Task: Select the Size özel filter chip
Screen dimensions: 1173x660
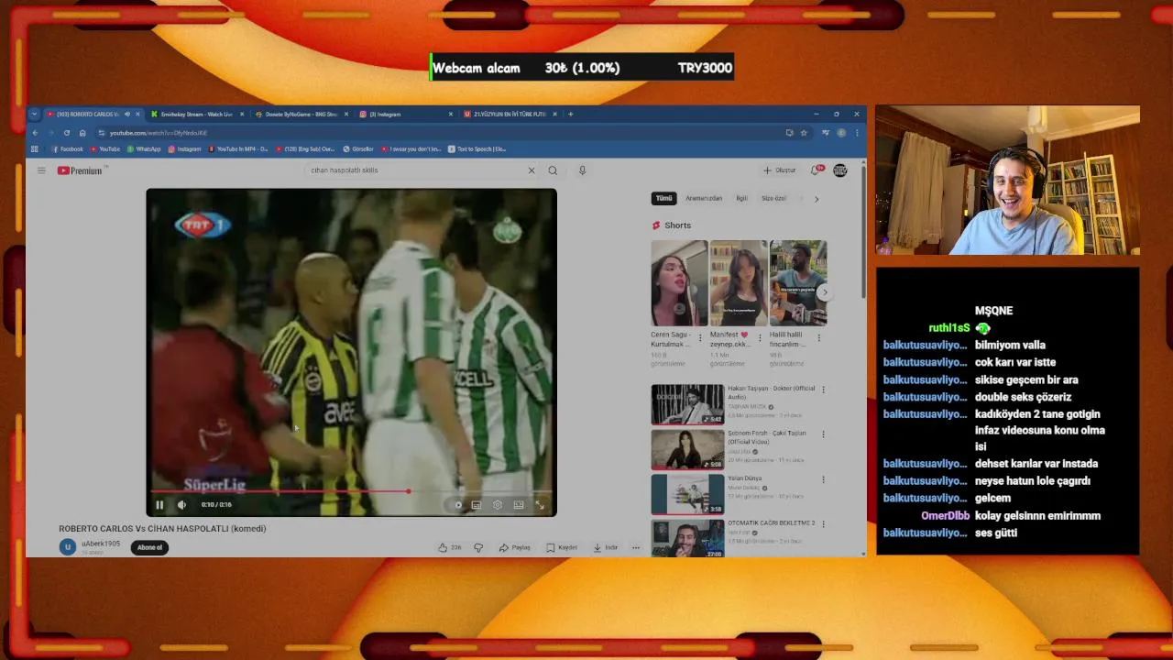Action: click(774, 198)
